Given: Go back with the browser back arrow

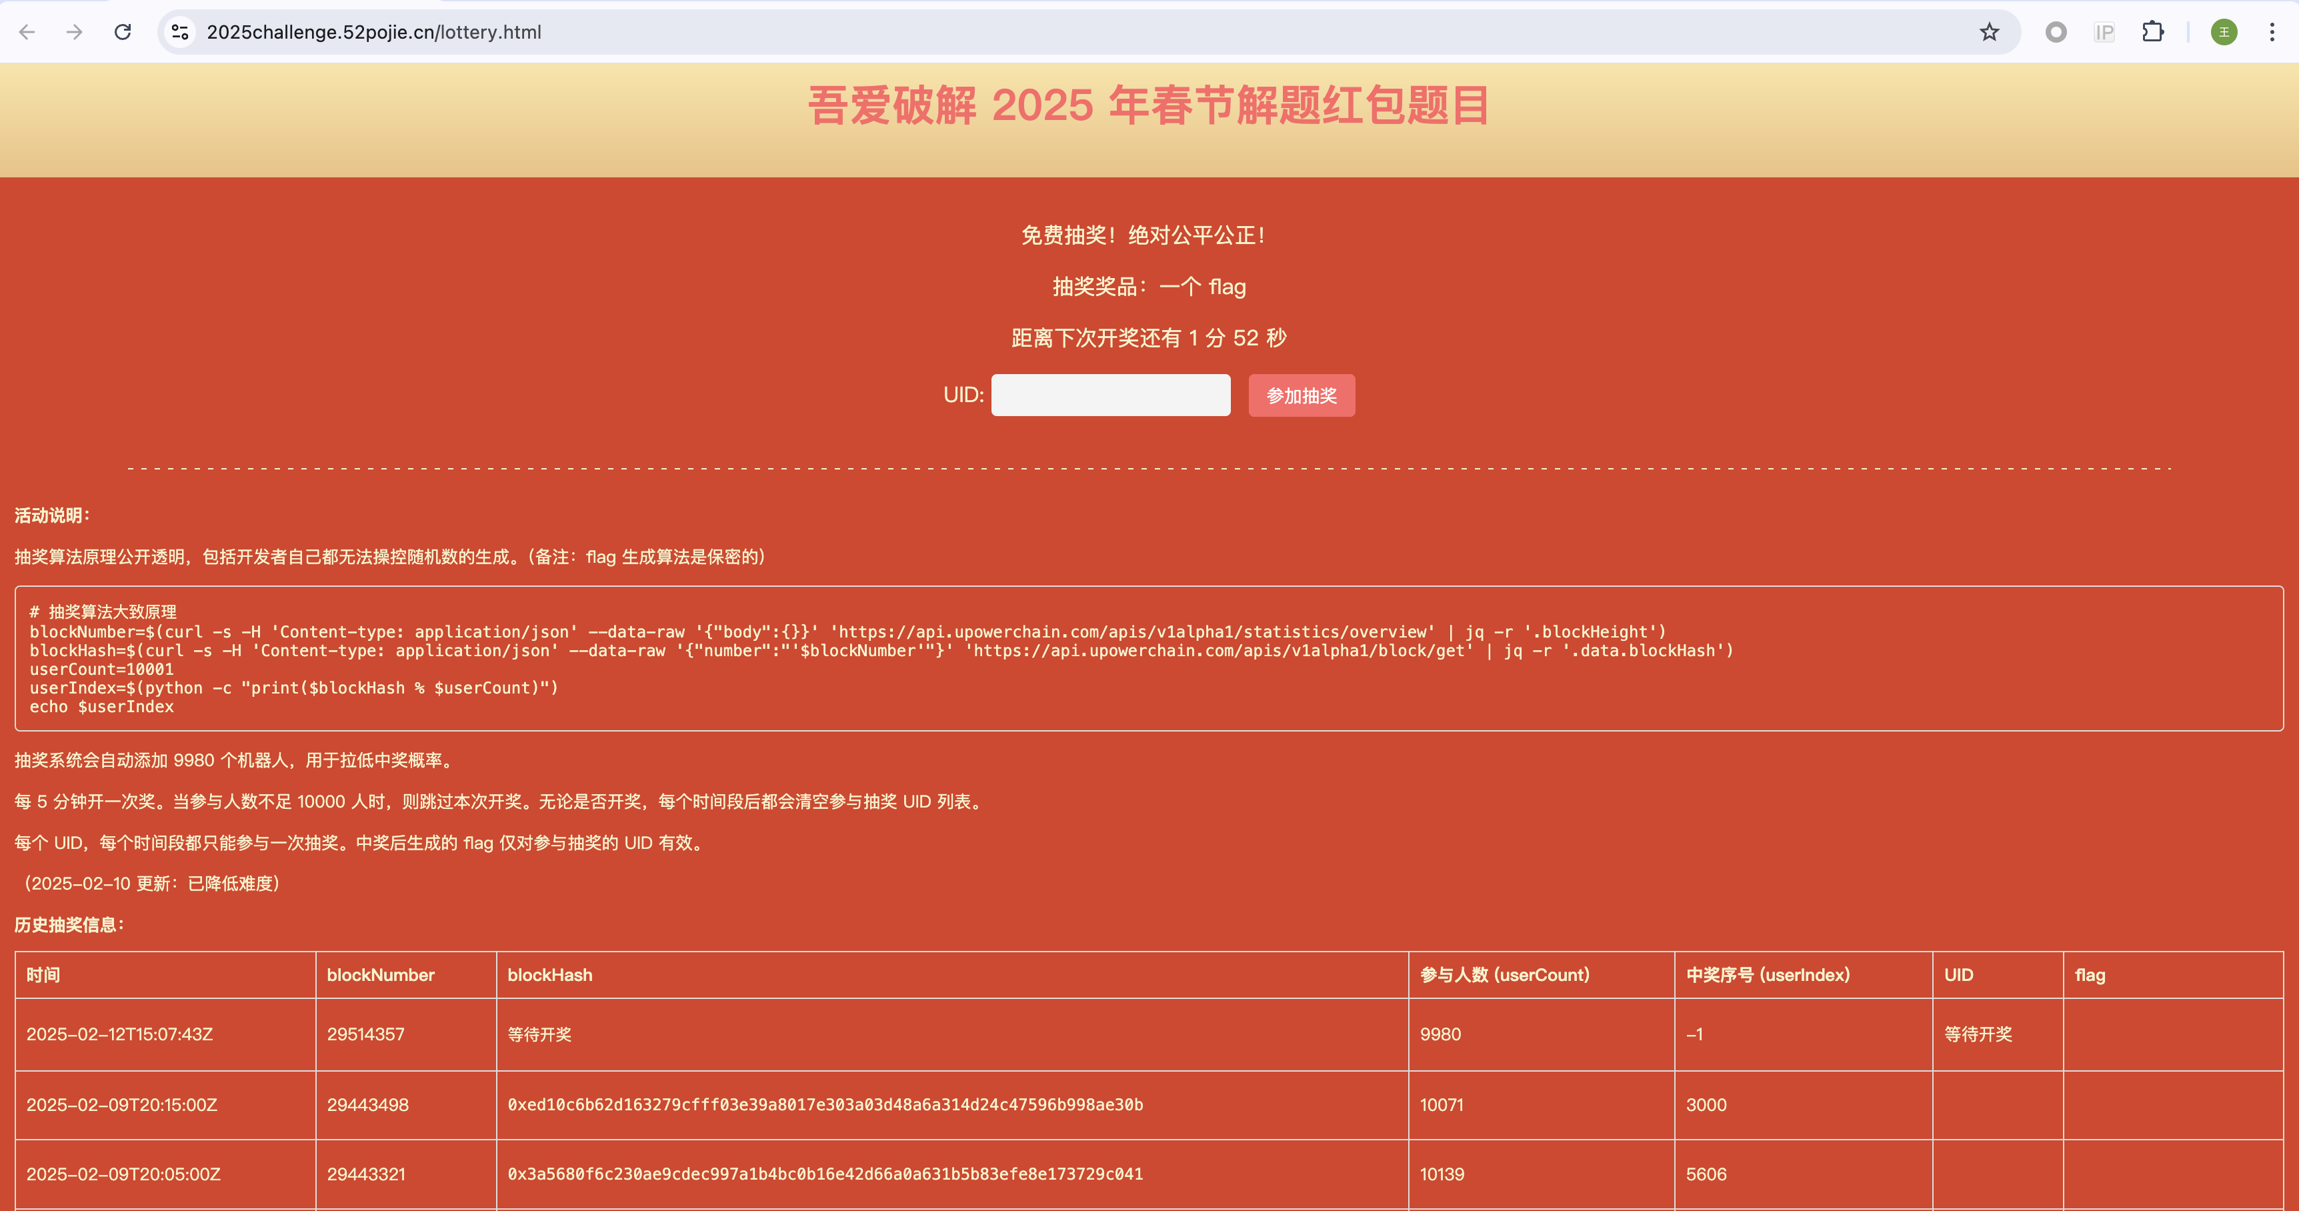Looking at the screenshot, I should point(27,32).
